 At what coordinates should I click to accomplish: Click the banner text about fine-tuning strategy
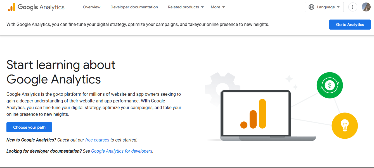(138, 25)
